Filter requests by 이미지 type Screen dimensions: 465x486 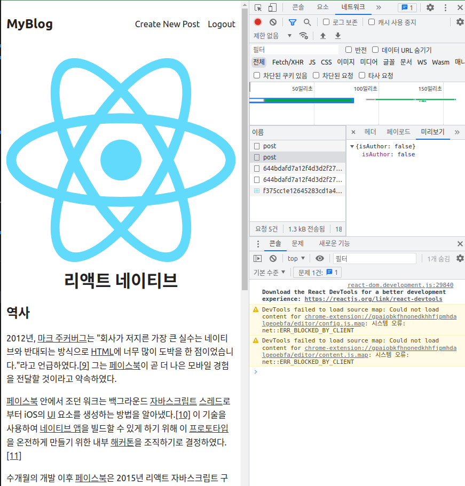click(345, 62)
